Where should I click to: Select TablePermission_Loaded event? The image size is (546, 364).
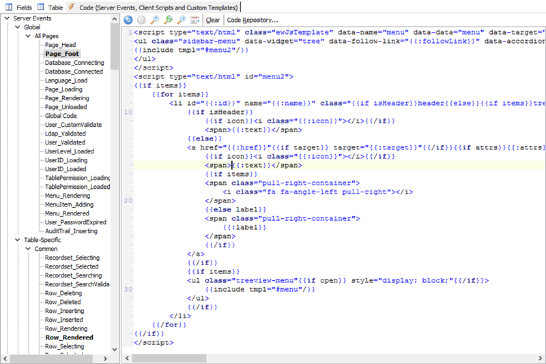pyautogui.click(x=77, y=187)
